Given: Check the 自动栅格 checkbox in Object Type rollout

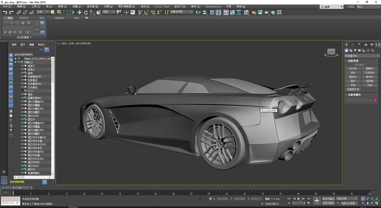Looking at the screenshot, I should point(353,65).
